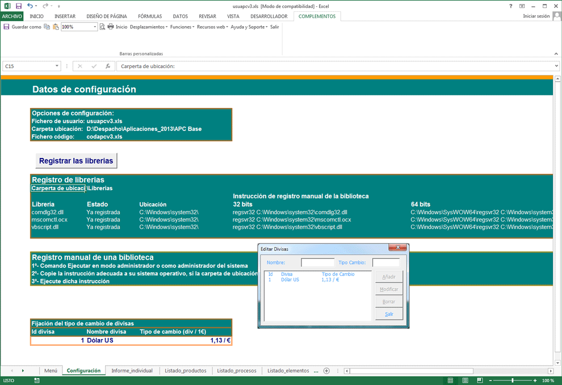Switch to Page Break Preview icon
Image resolution: width=562 pixels, height=385 pixels.
tap(480, 380)
